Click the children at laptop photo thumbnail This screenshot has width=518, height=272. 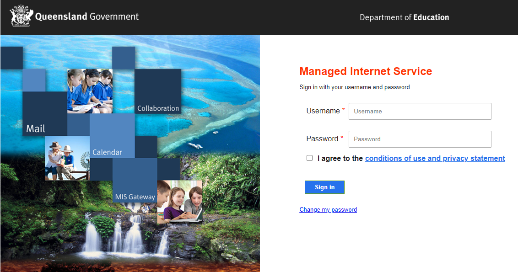(x=180, y=202)
